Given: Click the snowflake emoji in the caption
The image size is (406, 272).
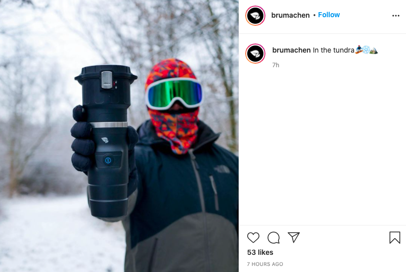Looking at the screenshot, I should point(366,50).
